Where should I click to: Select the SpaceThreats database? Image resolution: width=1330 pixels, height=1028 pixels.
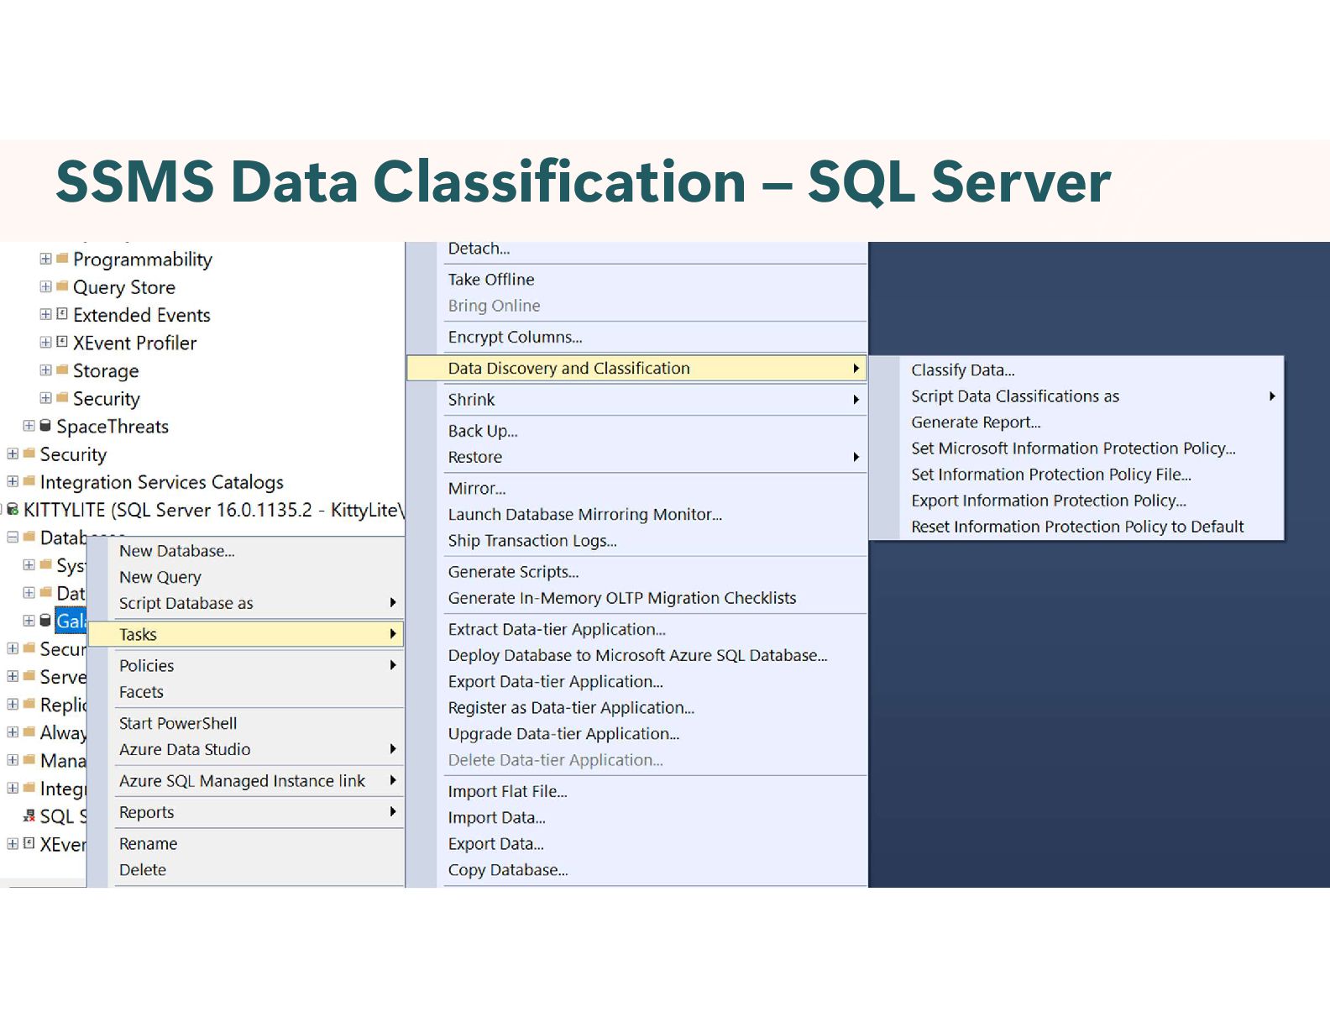113,427
